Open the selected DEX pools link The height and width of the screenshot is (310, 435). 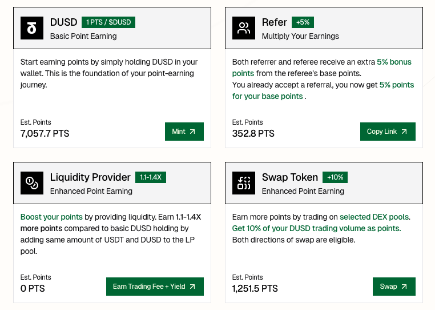(374, 217)
